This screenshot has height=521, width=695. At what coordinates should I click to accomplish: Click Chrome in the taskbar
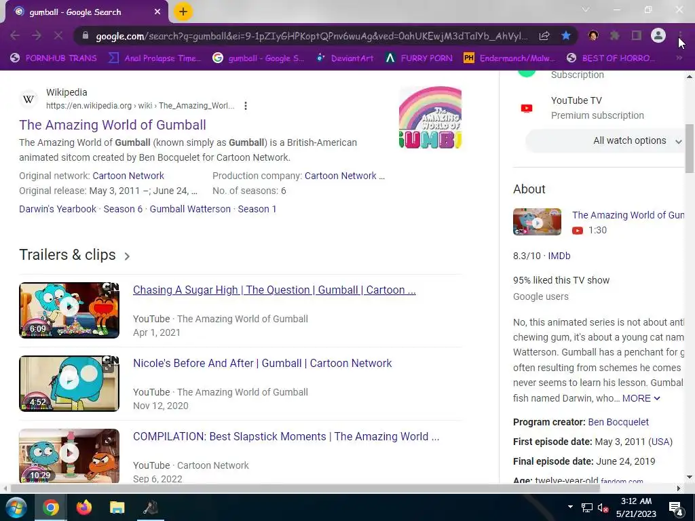51,507
